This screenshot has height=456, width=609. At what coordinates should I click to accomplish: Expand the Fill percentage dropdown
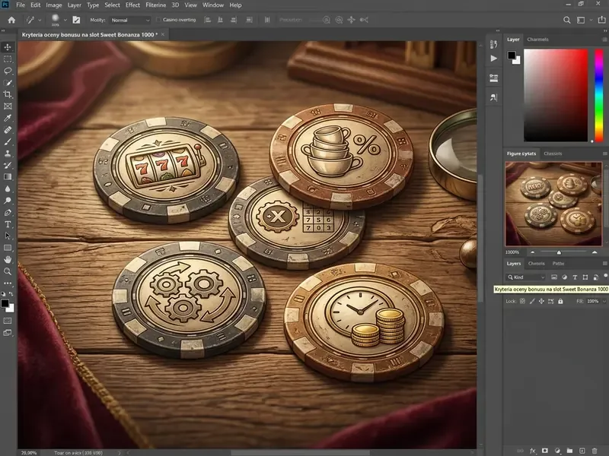(604, 301)
